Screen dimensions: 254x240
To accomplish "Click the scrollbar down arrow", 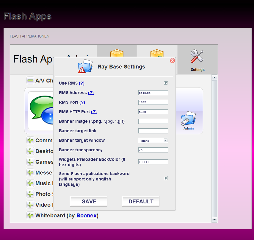I will coord(214,220).
